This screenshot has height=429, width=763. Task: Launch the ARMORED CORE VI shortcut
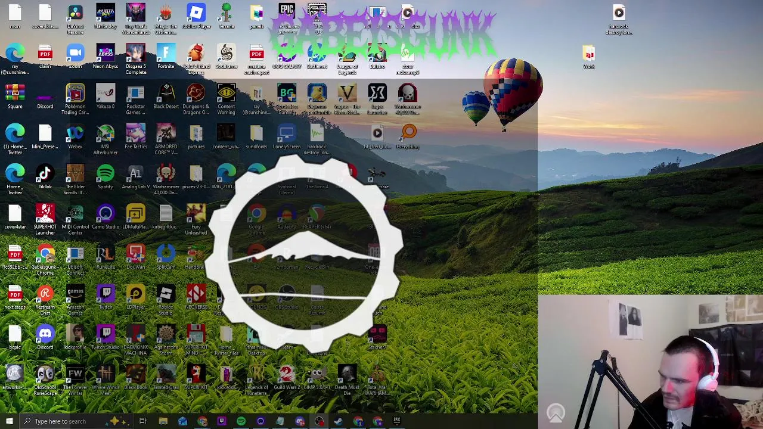pyautogui.click(x=166, y=139)
